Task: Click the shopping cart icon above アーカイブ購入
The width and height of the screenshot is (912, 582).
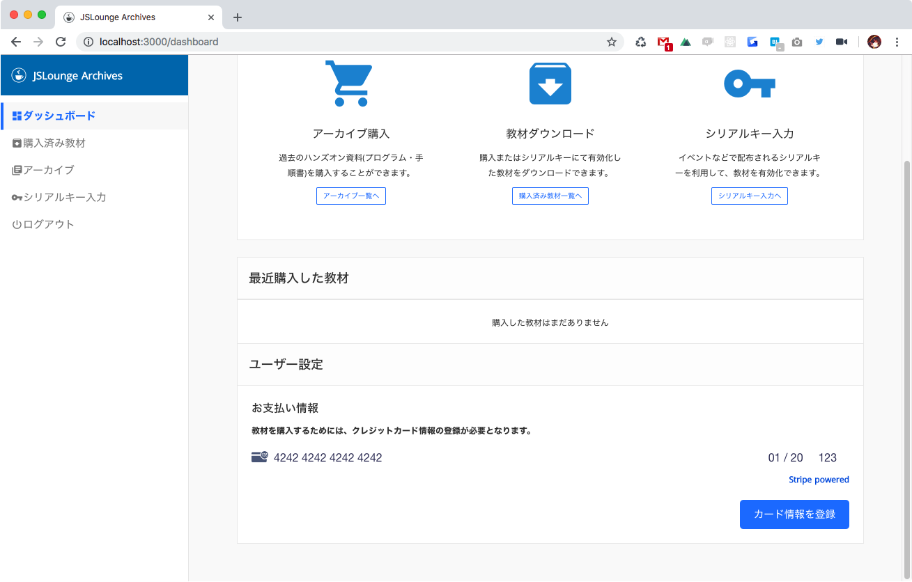Action: pos(349,83)
